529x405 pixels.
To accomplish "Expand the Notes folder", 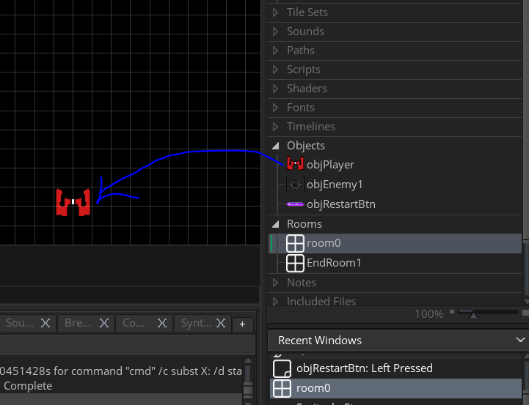I will (276, 283).
